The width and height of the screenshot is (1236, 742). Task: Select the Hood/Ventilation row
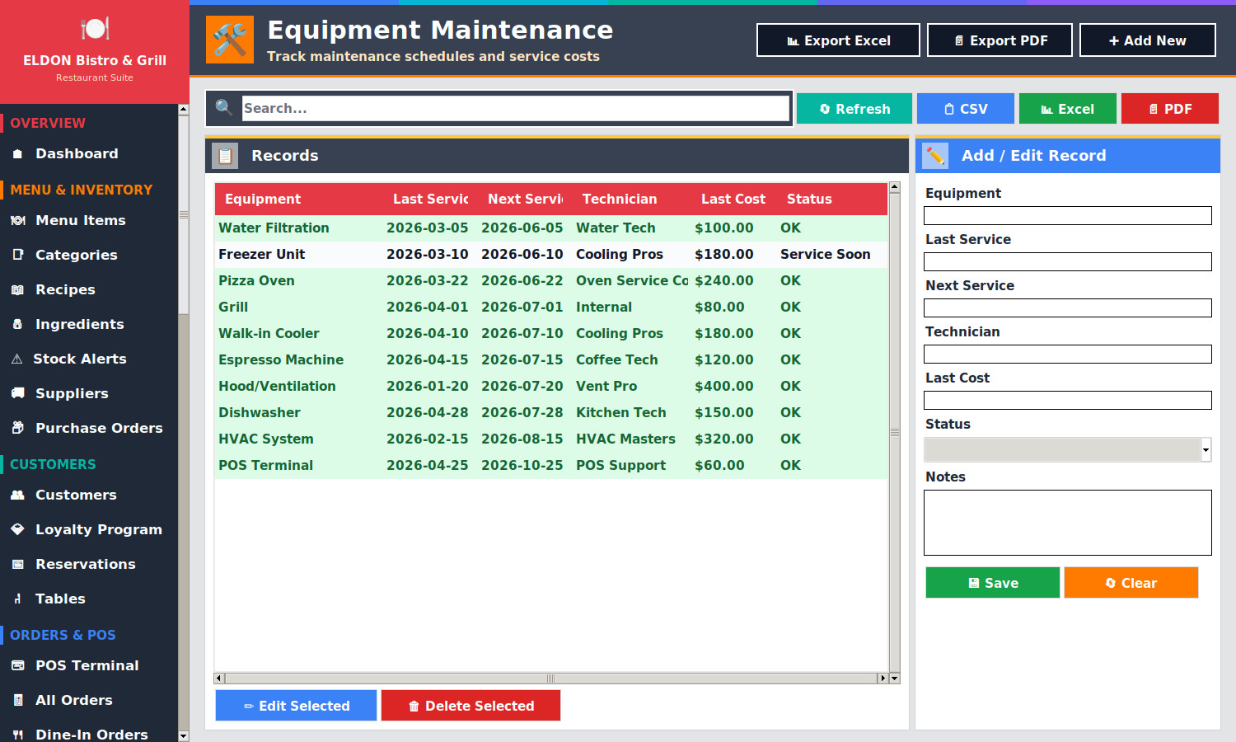(x=551, y=387)
